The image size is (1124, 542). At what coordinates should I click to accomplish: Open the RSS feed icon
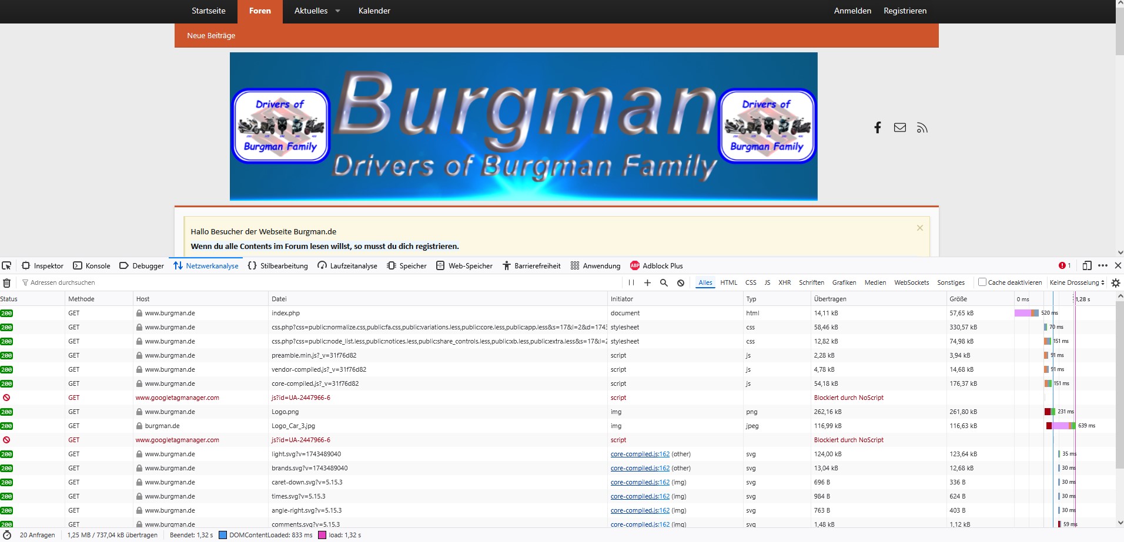coord(921,127)
